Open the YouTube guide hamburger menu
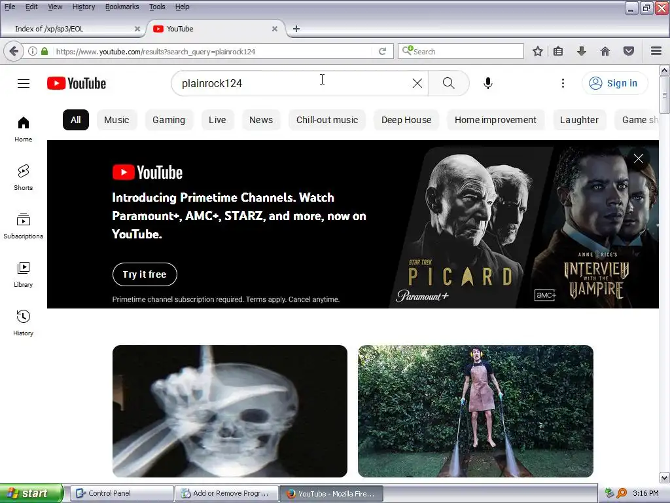 (x=24, y=83)
